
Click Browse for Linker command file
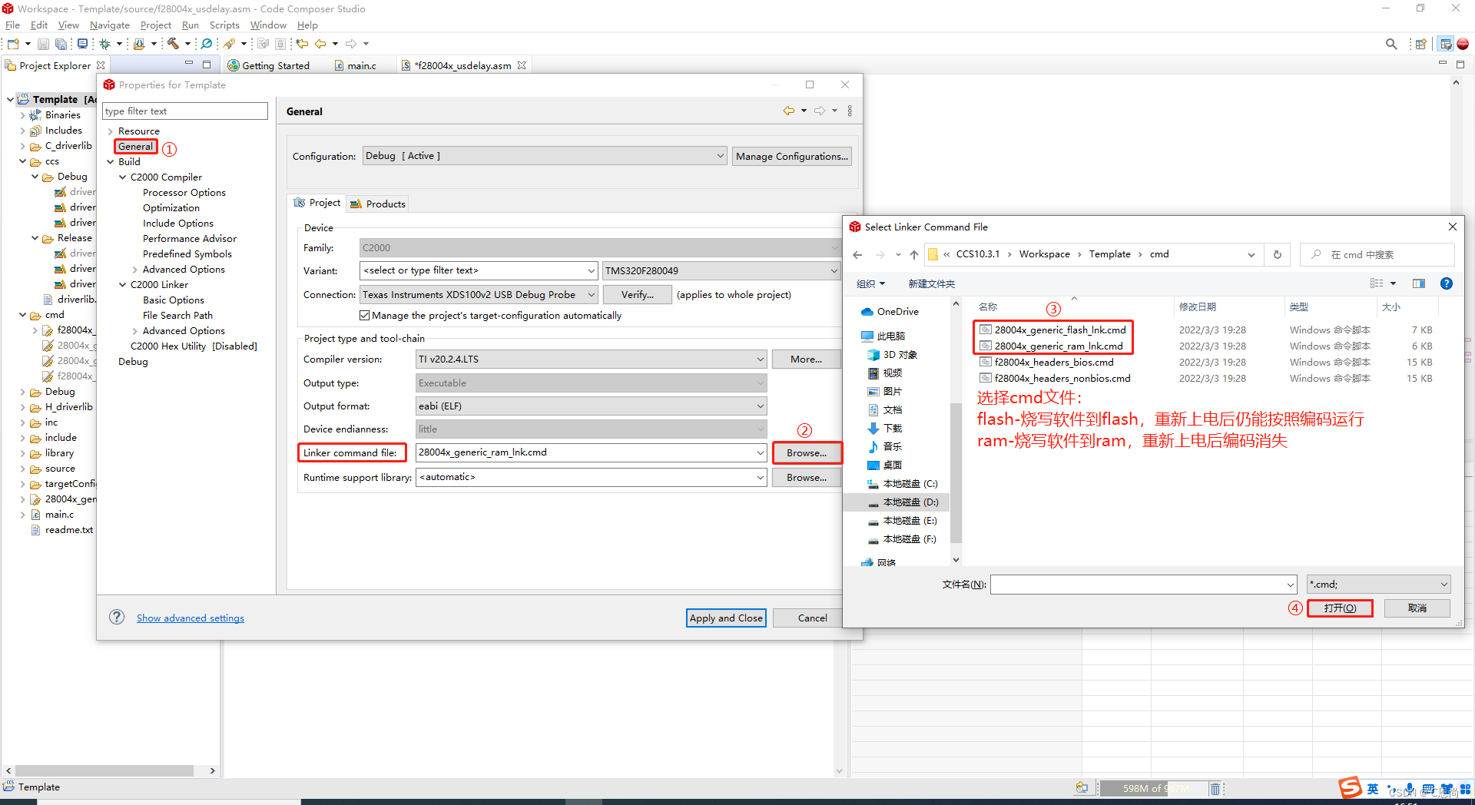[807, 452]
